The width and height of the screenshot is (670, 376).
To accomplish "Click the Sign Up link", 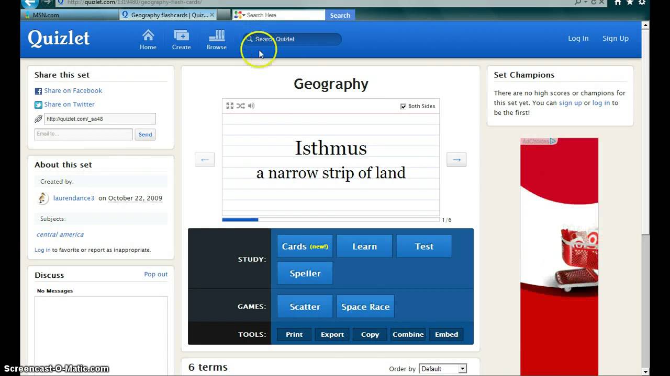I will click(x=616, y=38).
